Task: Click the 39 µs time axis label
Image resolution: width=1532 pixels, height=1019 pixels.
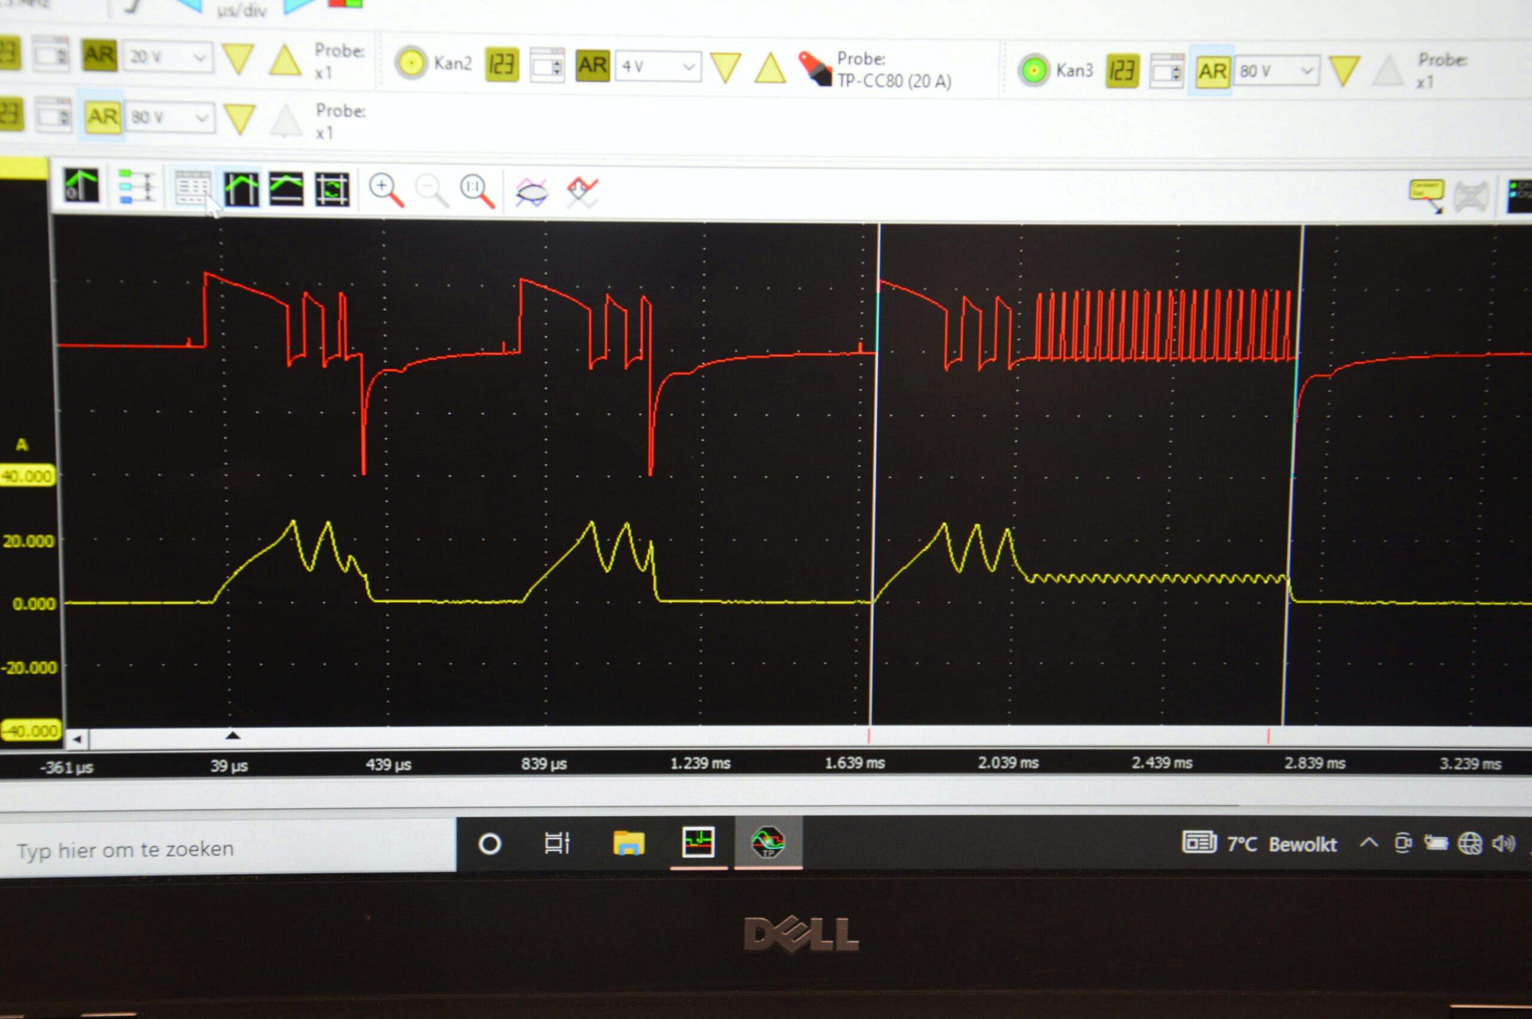Action: pyautogui.click(x=229, y=766)
